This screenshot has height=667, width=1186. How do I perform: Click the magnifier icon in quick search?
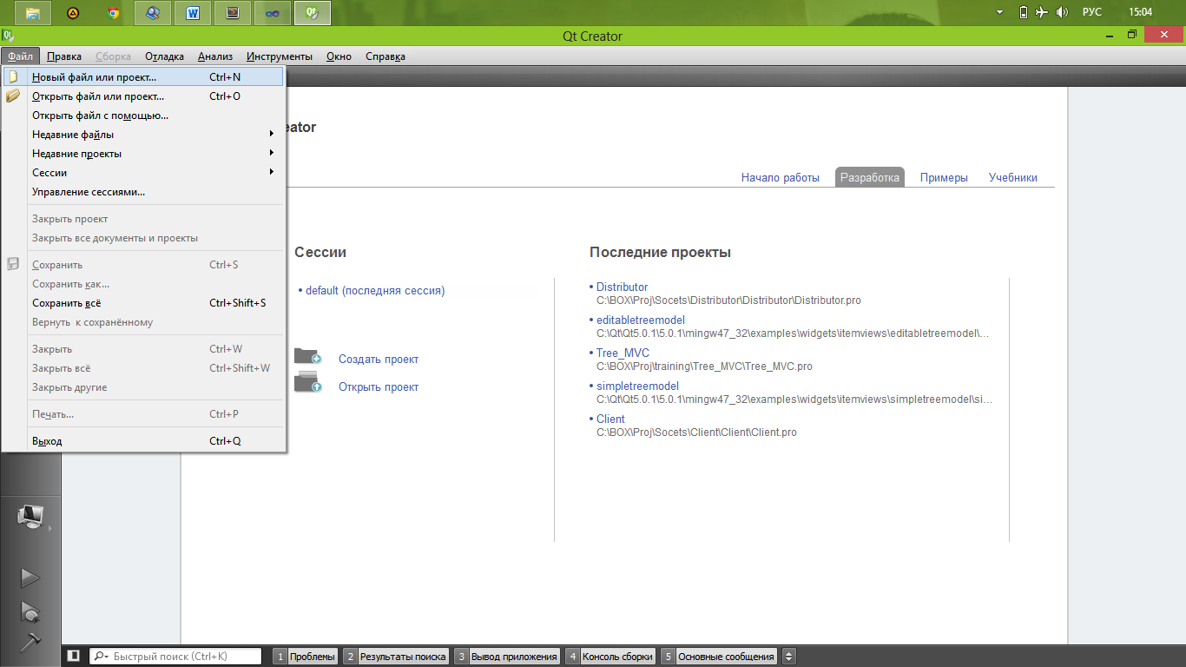click(101, 657)
